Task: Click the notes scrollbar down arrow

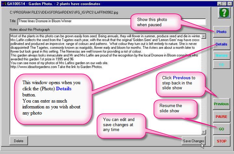Action: [x=204, y=132]
